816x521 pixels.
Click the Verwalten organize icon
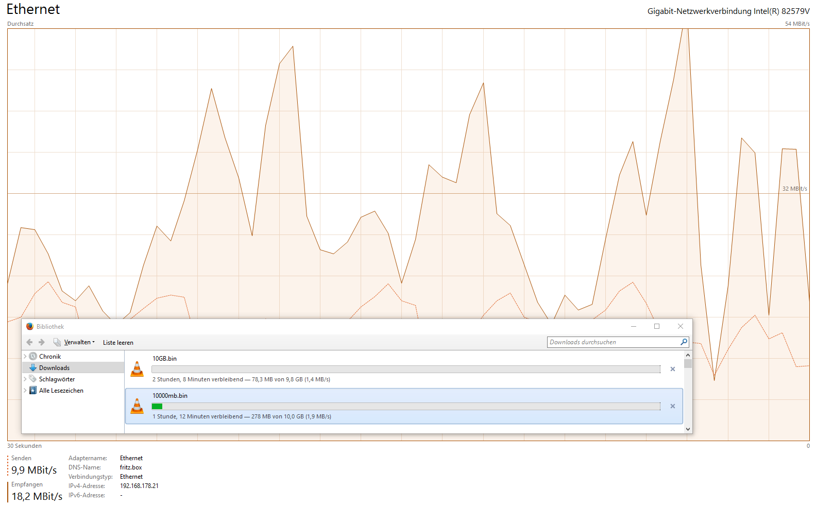(x=57, y=342)
